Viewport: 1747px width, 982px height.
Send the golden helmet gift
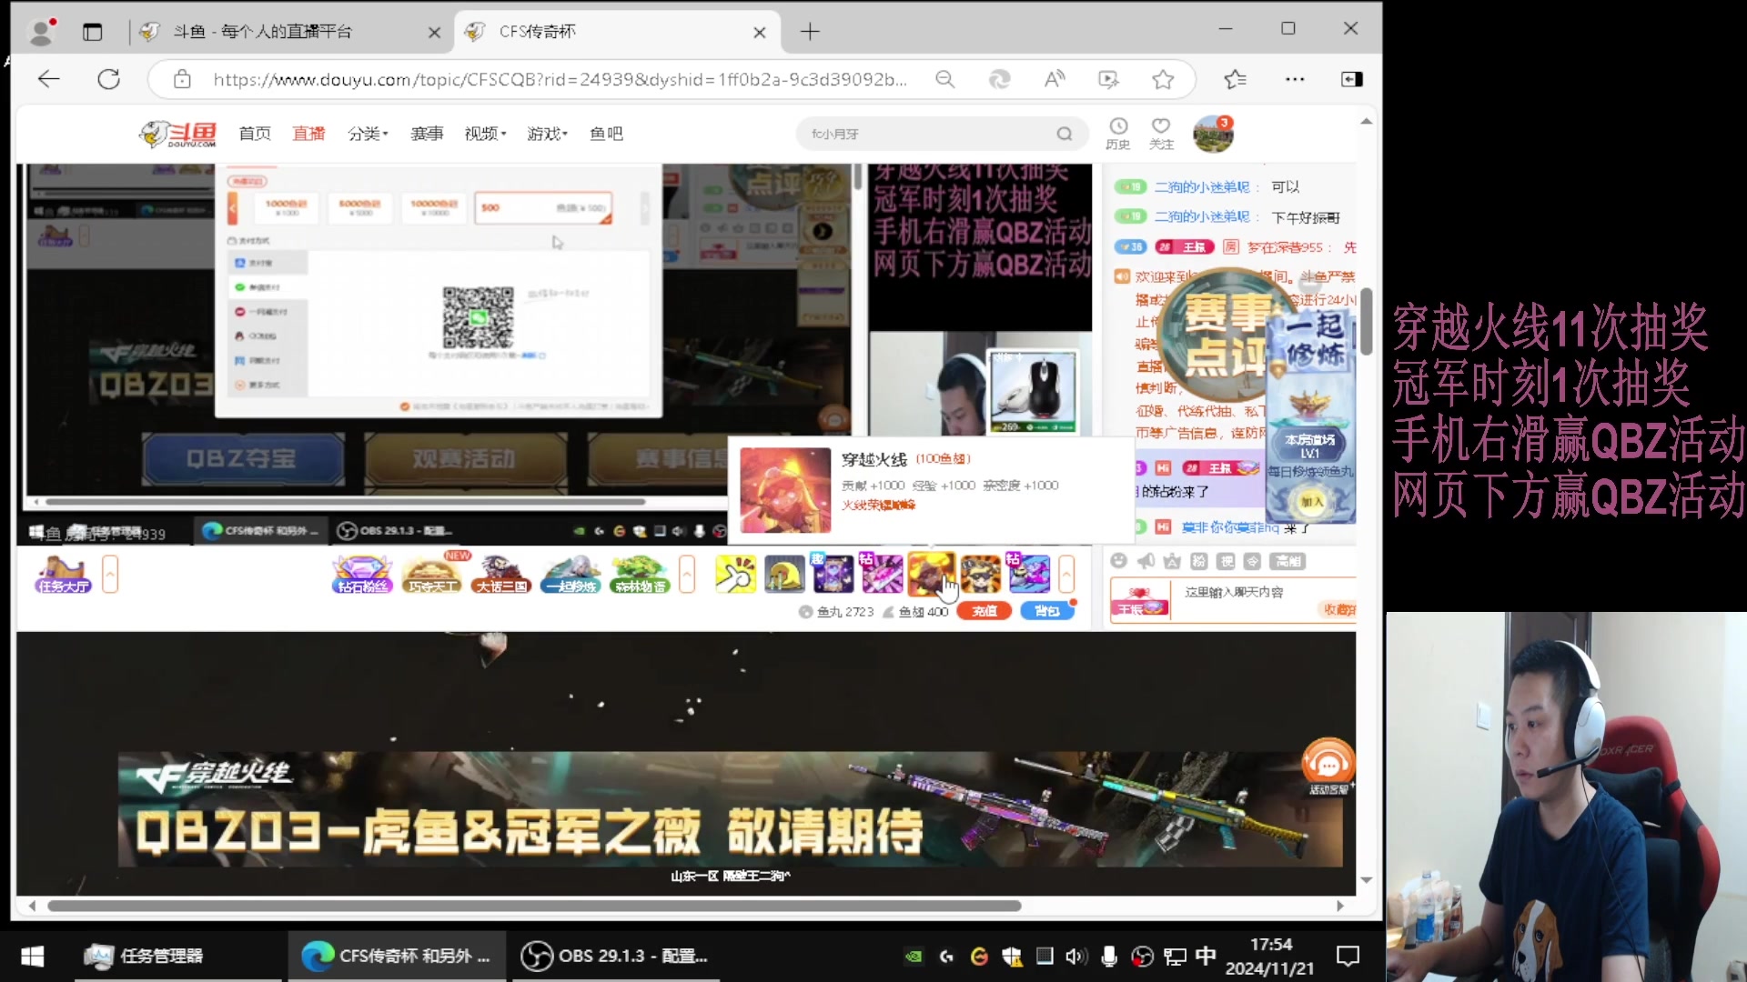coord(784,574)
